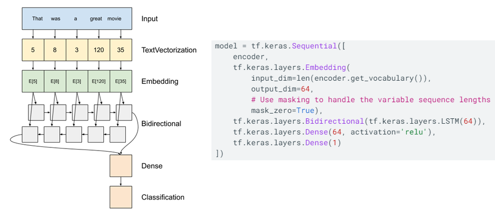Click the "Input" diagram label

[x=150, y=19]
